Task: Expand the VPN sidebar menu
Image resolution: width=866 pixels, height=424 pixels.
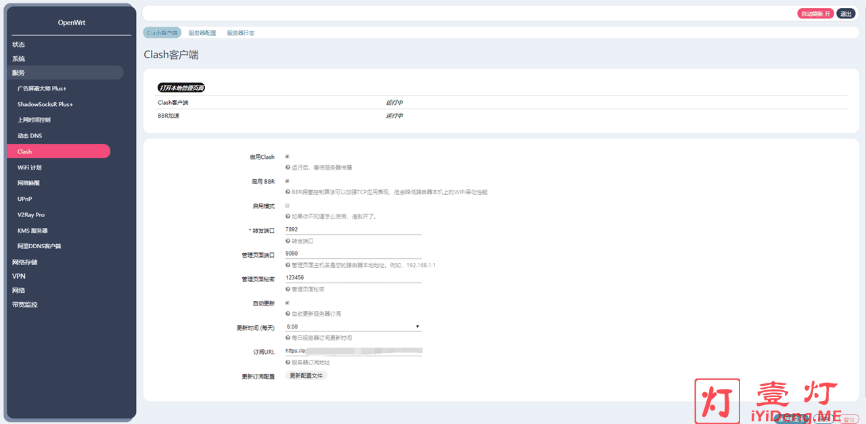Action: 19,277
